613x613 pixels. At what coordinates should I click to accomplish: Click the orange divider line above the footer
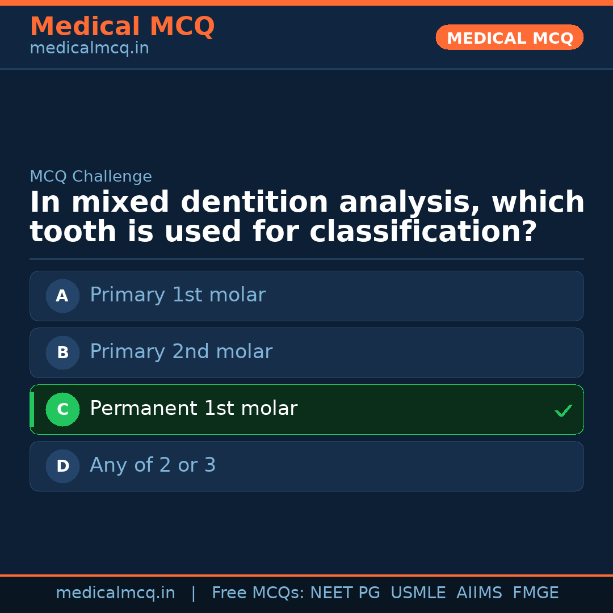click(x=306, y=575)
